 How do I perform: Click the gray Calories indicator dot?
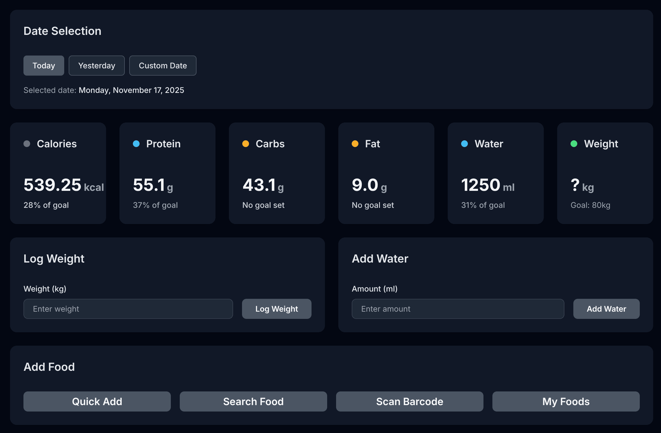27,144
